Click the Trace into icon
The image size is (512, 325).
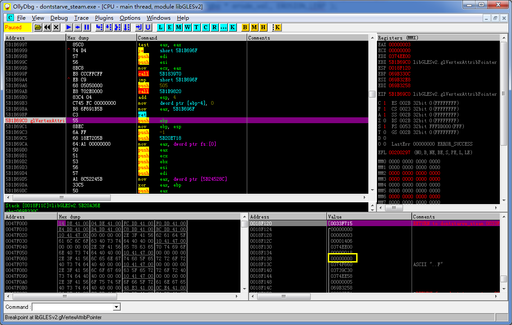[118, 27]
